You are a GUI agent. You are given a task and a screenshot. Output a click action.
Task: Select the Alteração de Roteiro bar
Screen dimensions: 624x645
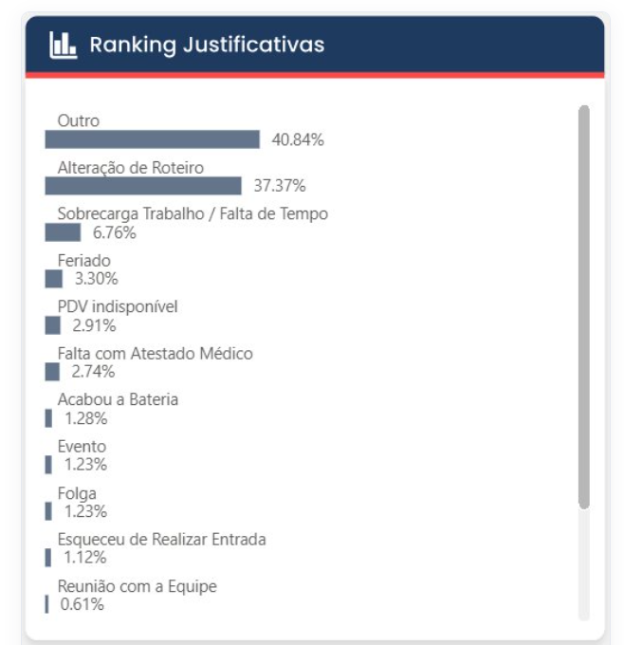[143, 186]
